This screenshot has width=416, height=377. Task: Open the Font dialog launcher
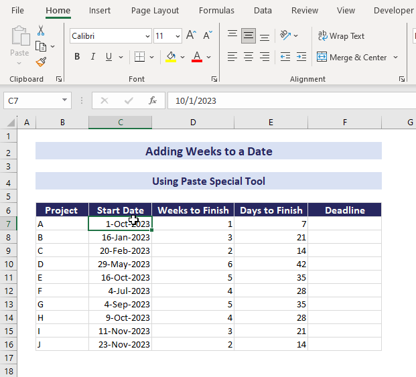214,79
